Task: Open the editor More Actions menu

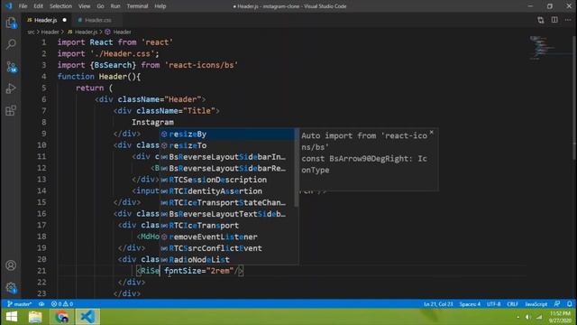Action: point(568,20)
